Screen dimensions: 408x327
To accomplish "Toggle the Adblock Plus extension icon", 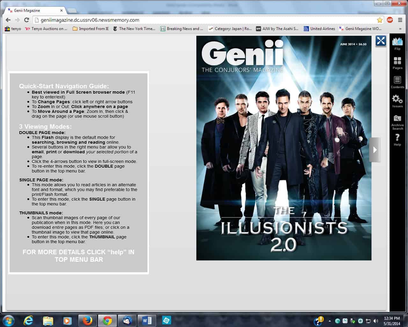I will click(x=390, y=20).
